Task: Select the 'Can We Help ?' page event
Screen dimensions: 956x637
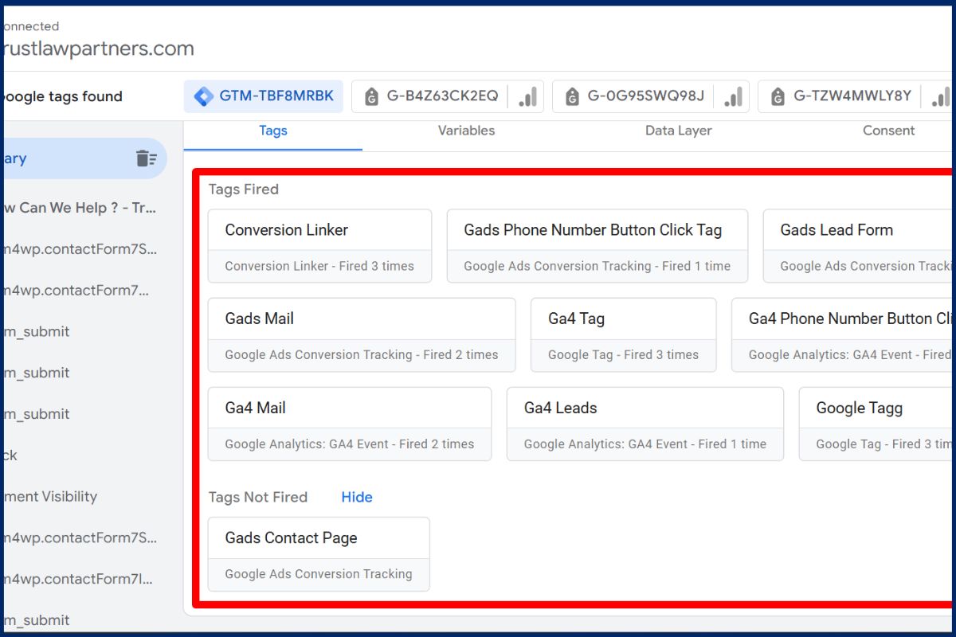Action: 80,208
